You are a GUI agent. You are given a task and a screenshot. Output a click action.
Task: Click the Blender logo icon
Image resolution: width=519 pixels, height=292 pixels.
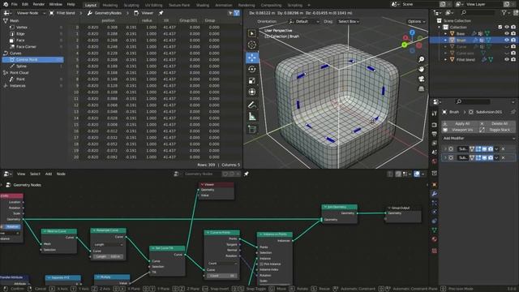click(x=6, y=4)
